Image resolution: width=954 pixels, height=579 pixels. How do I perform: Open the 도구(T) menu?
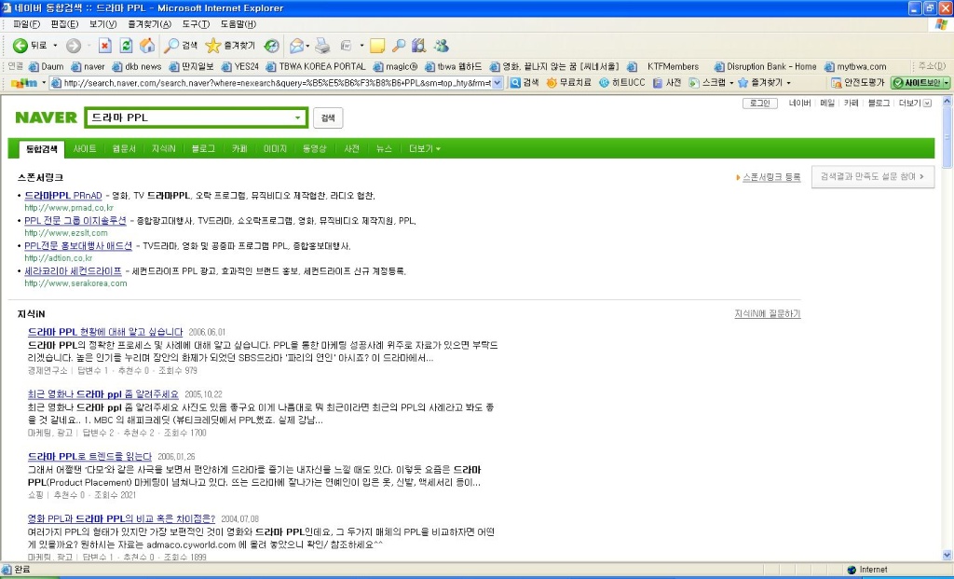point(196,24)
